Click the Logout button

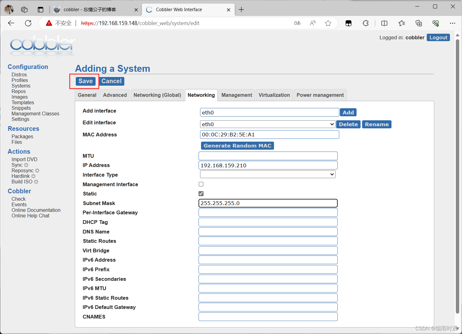(x=438, y=37)
